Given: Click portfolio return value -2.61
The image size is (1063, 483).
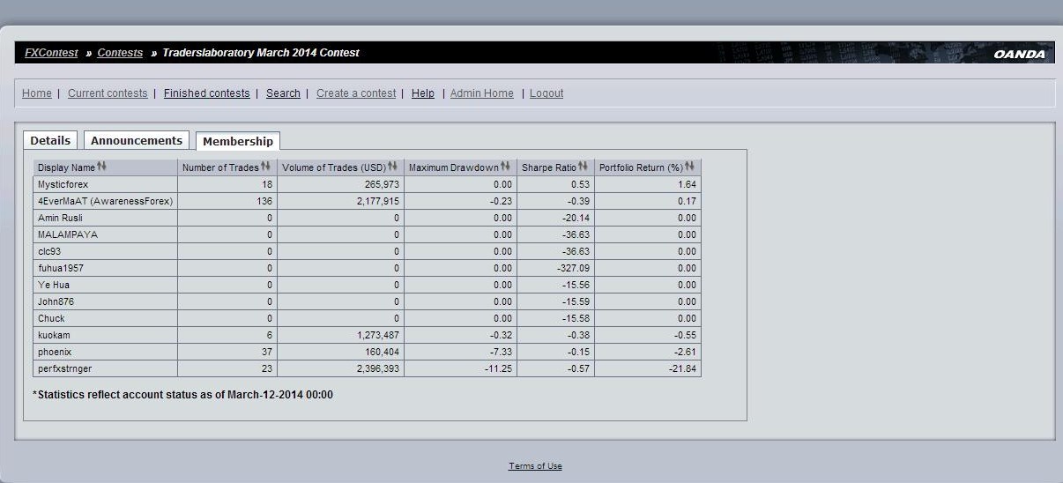Looking at the screenshot, I should [686, 352].
